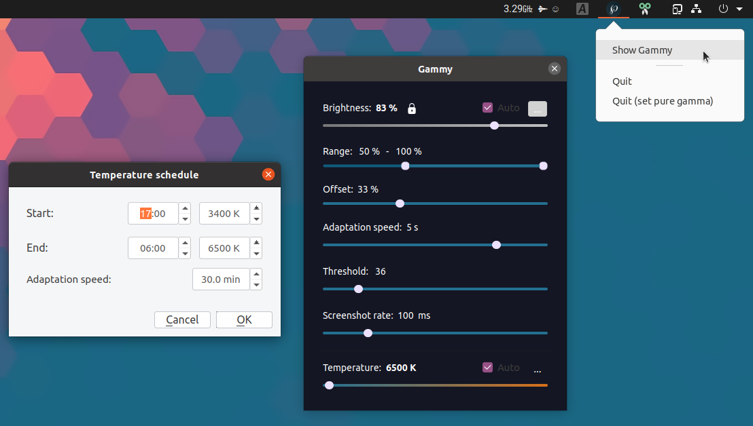Click the '...' button beside Auto brightness

[537, 109]
